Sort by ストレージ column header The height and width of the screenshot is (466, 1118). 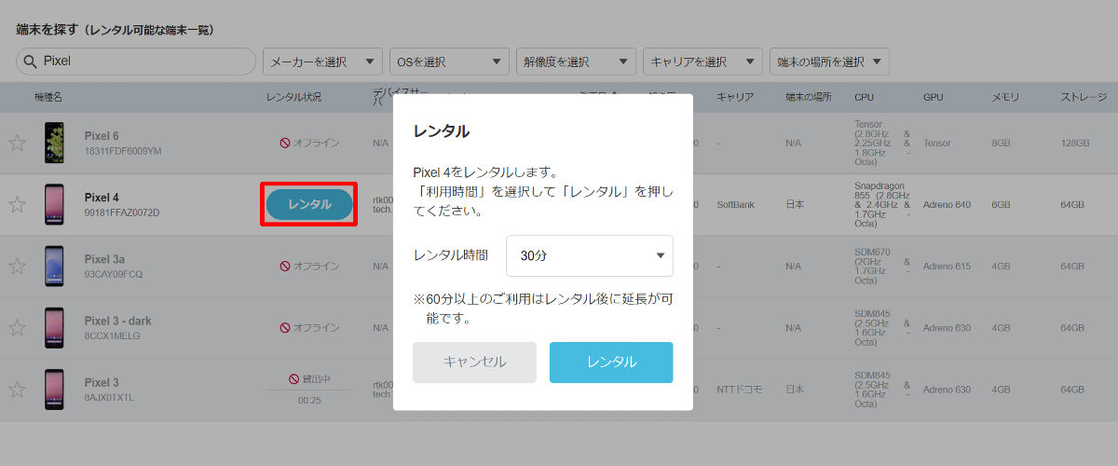(x=1084, y=98)
